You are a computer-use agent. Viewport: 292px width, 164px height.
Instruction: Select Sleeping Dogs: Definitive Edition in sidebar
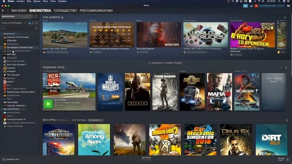(x=21, y=92)
